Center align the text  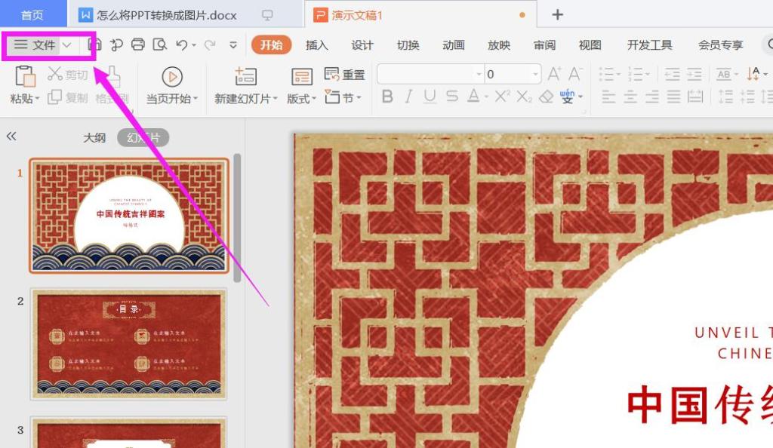630,97
